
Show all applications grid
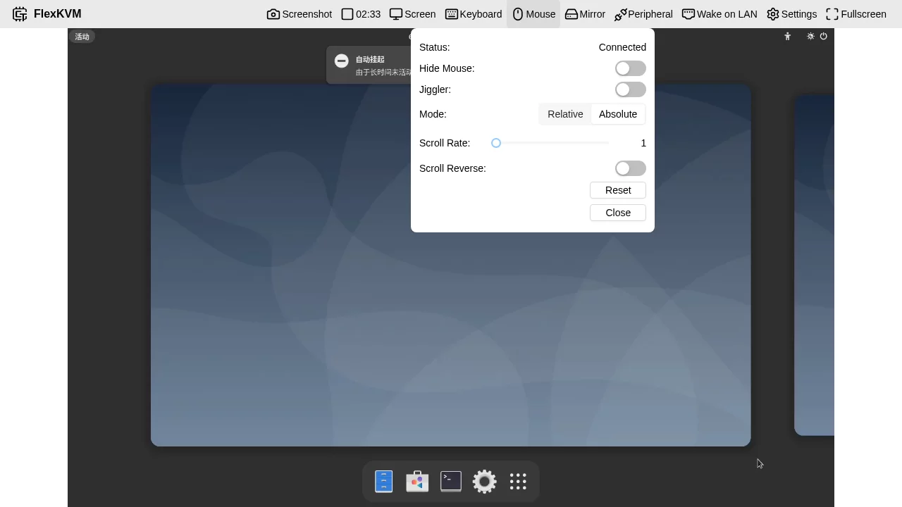click(518, 482)
